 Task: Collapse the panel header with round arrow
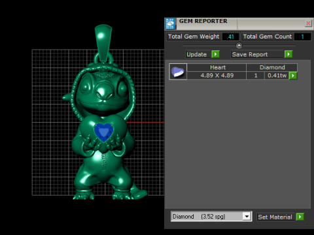(239, 46)
